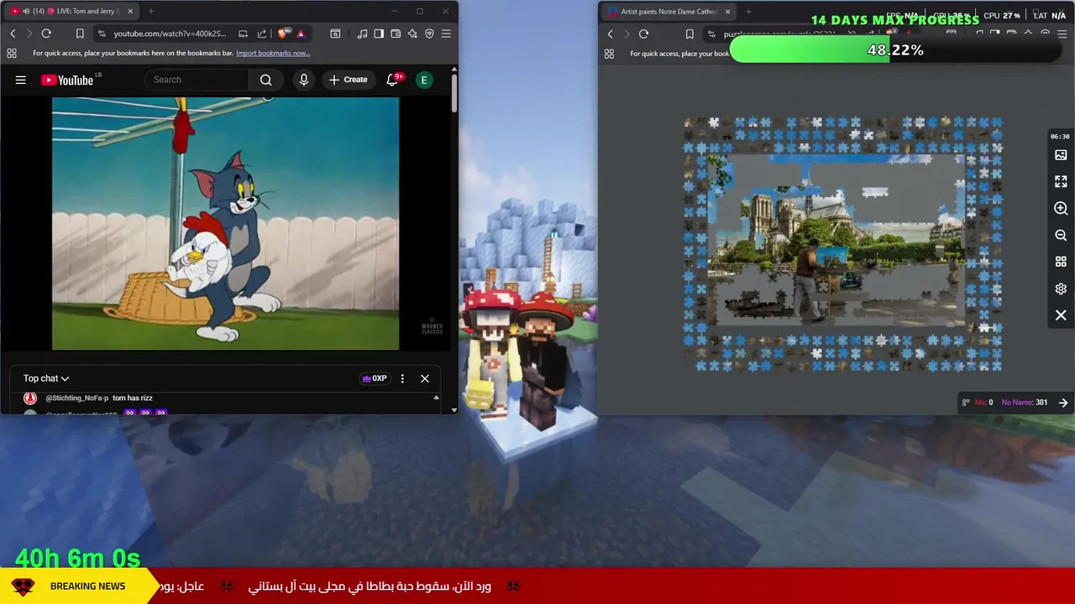Search with voice microphone button
Viewport: 1075px width, 604px height.
click(x=304, y=80)
